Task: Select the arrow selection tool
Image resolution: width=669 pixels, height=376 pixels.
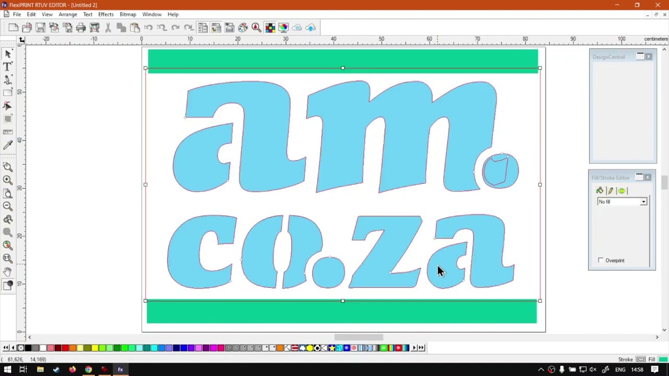Action: [x=8, y=54]
